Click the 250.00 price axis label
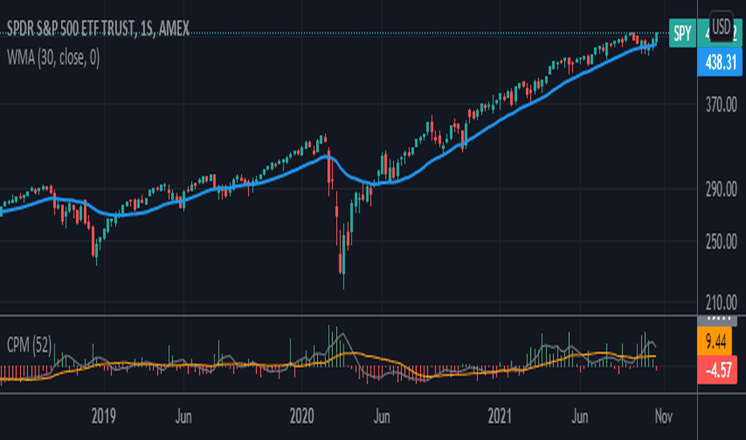Image resolution: width=746 pixels, height=440 pixels. pyautogui.click(x=720, y=242)
